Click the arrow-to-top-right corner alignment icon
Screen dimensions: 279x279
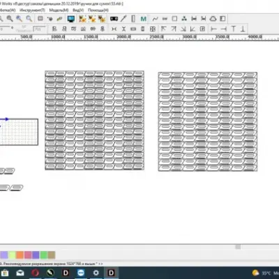tap(174, 29)
